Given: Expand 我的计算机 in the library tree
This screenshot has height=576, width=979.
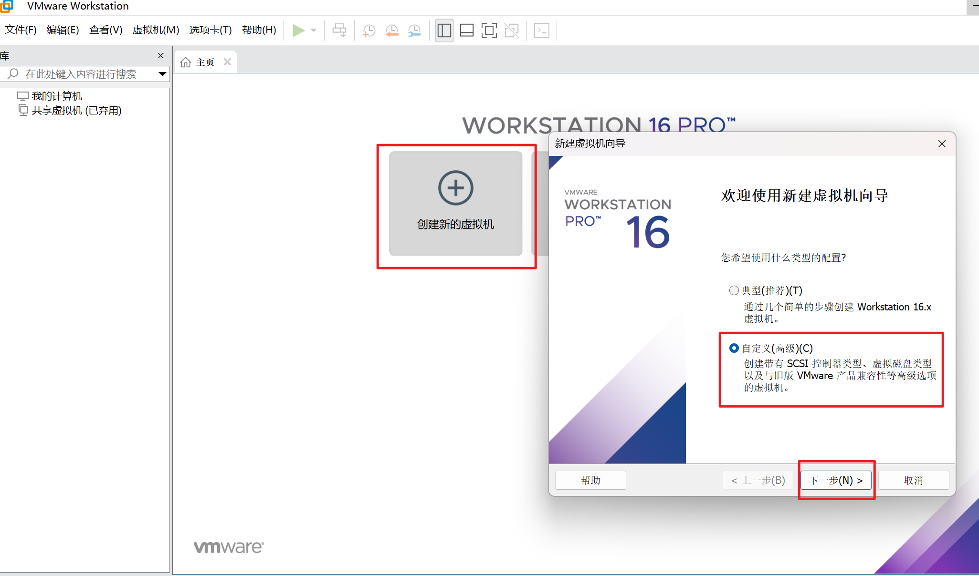Looking at the screenshot, I should (x=57, y=96).
